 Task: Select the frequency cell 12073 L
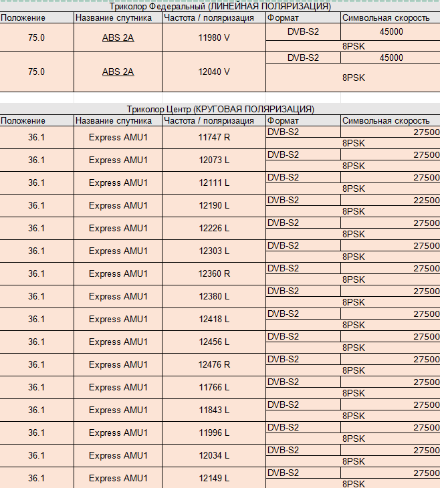coord(214,160)
